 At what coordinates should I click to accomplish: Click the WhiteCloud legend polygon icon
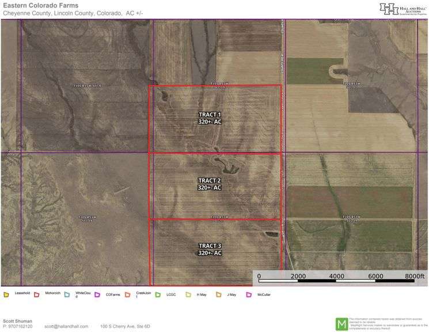(67, 295)
